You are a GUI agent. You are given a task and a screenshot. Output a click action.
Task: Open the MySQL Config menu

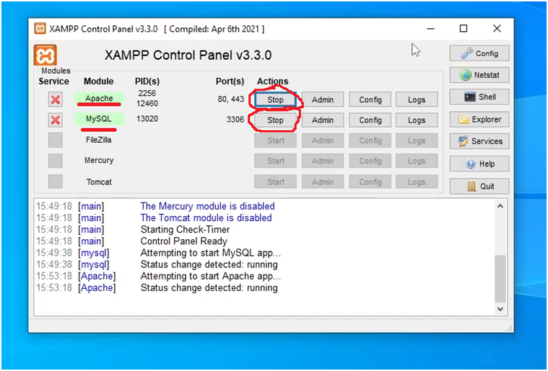pyautogui.click(x=370, y=120)
